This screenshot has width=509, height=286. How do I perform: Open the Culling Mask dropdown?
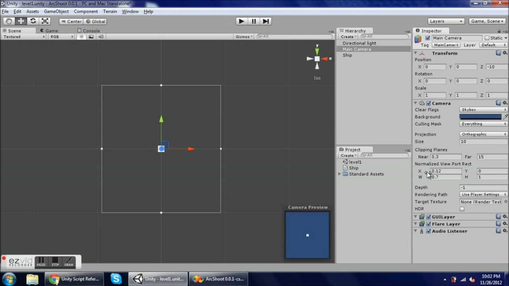[x=484, y=124]
